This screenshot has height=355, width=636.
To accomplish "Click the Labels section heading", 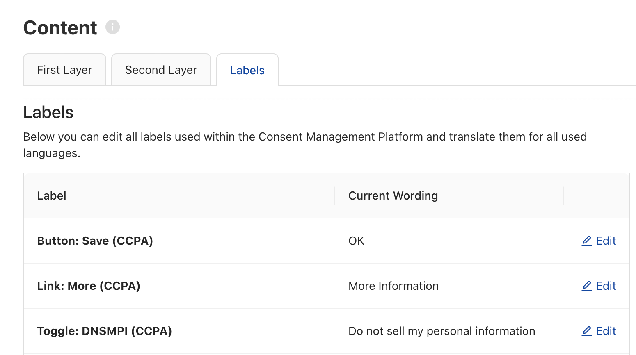I will (48, 112).
